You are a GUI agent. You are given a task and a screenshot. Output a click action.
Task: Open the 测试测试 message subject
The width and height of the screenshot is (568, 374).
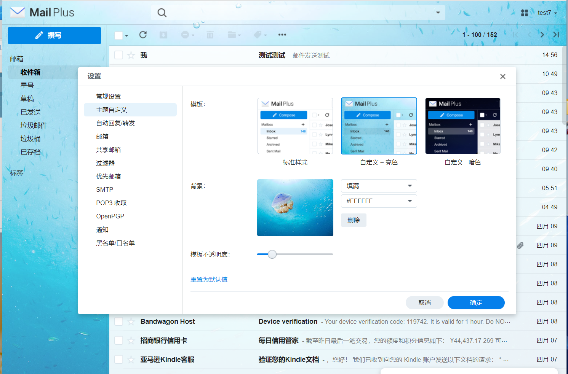coord(272,56)
